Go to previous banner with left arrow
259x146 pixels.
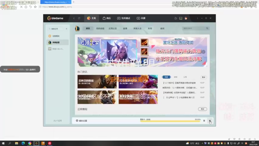click(81, 52)
